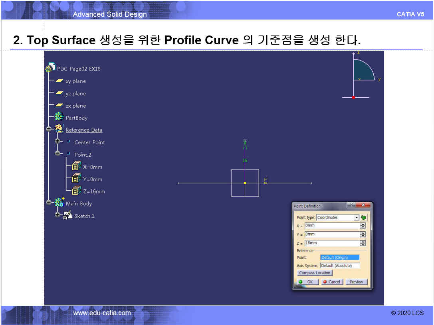Select the Sketch.1 label
The height and width of the screenshot is (325, 434).
pyautogui.click(x=84, y=216)
